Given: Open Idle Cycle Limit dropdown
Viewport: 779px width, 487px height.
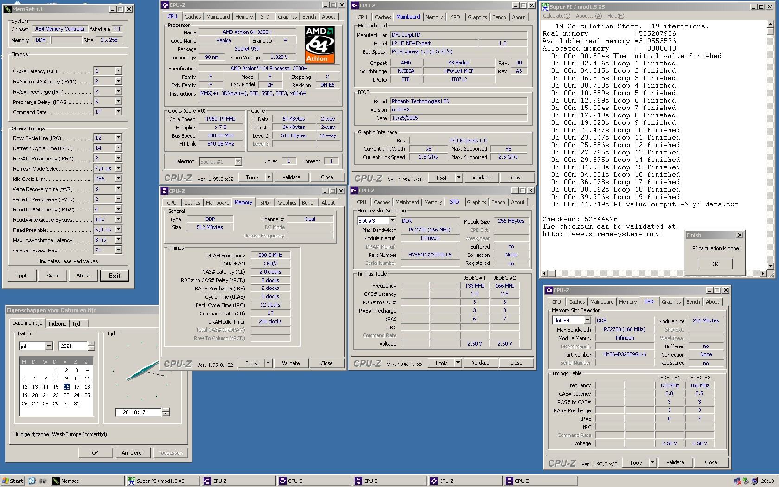Looking at the screenshot, I should point(118,179).
